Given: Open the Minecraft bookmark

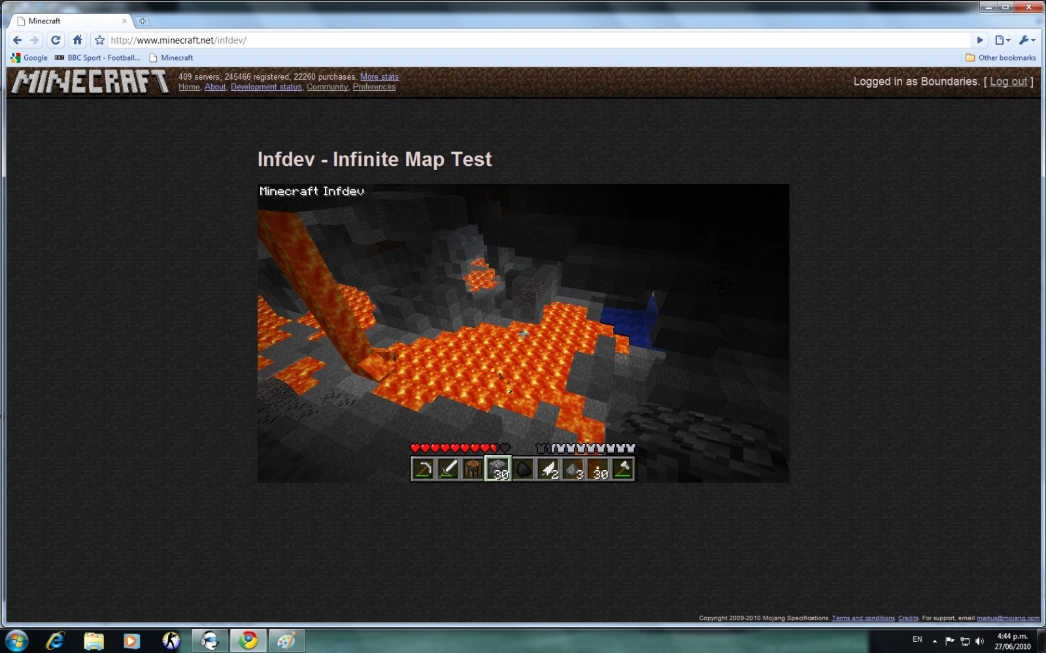Looking at the screenshot, I should click(171, 57).
